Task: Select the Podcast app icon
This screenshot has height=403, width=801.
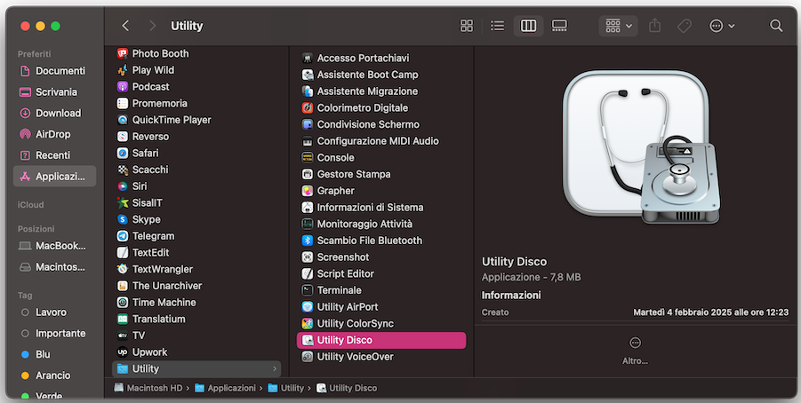Action: tap(123, 87)
